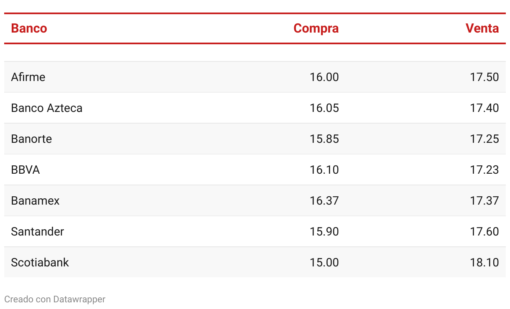
Task: Select Banco Azteca venta value 17.40
Action: coord(484,108)
